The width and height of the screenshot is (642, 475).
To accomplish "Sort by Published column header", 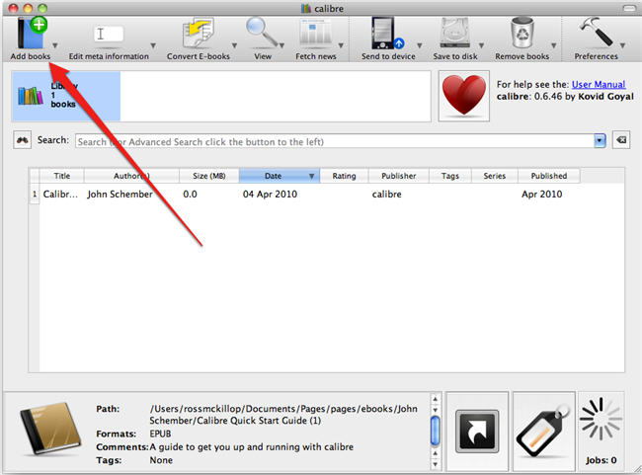I will click(x=549, y=176).
